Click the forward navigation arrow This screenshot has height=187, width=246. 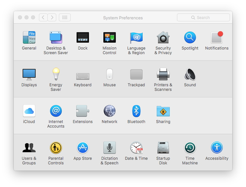[x=52, y=17]
